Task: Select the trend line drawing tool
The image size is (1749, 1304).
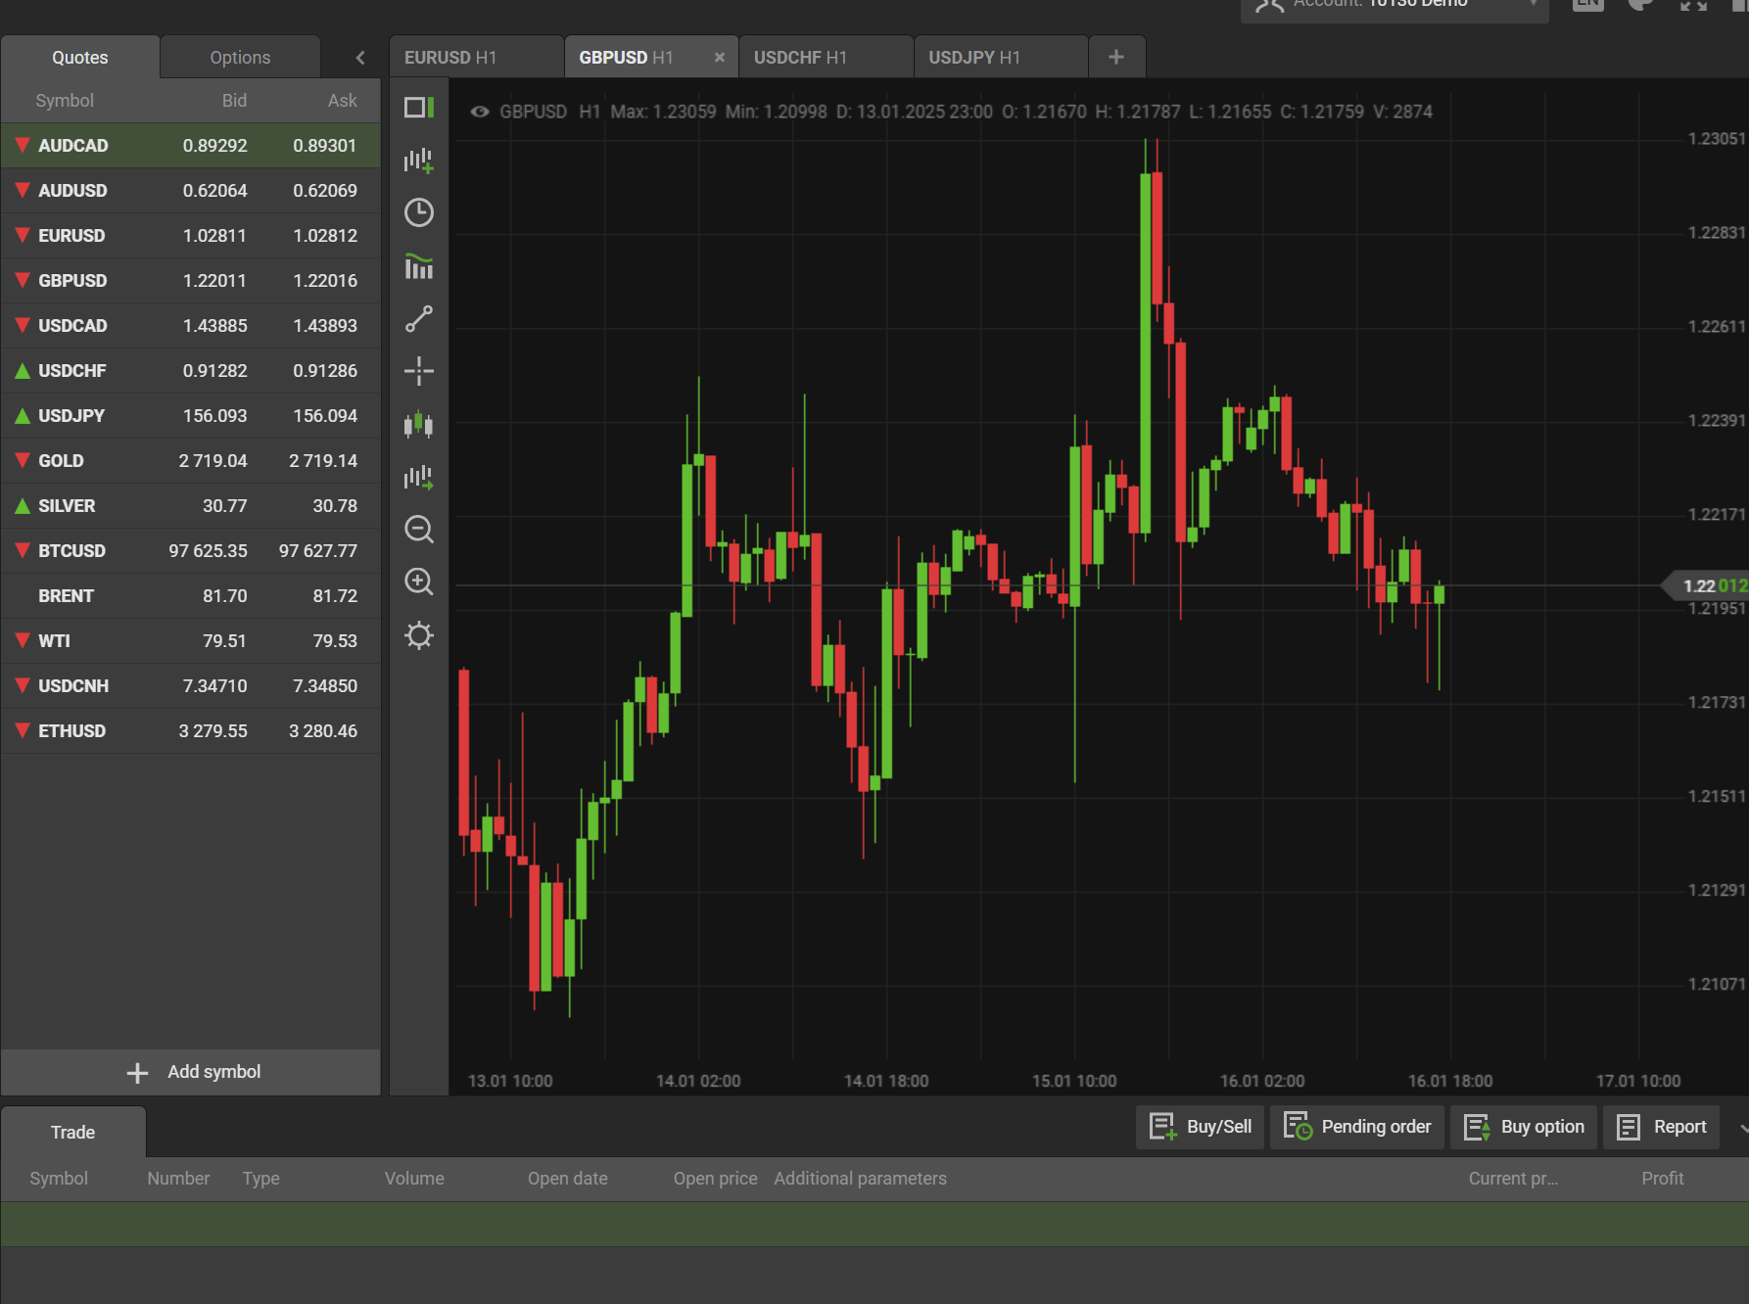Action: click(x=419, y=319)
